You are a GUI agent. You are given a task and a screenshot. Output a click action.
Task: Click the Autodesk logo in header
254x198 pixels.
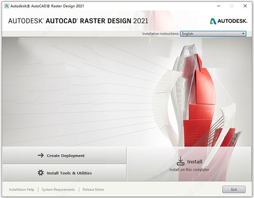point(229,21)
